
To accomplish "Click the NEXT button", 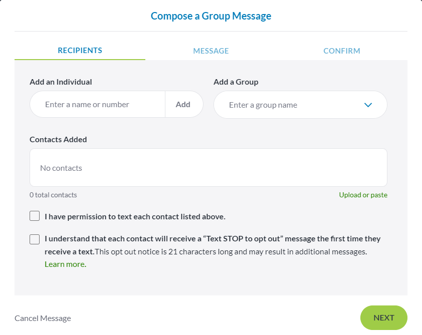I will pyautogui.click(x=383, y=318).
